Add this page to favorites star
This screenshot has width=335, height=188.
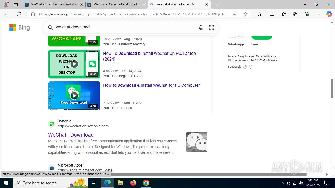tap(245, 14)
